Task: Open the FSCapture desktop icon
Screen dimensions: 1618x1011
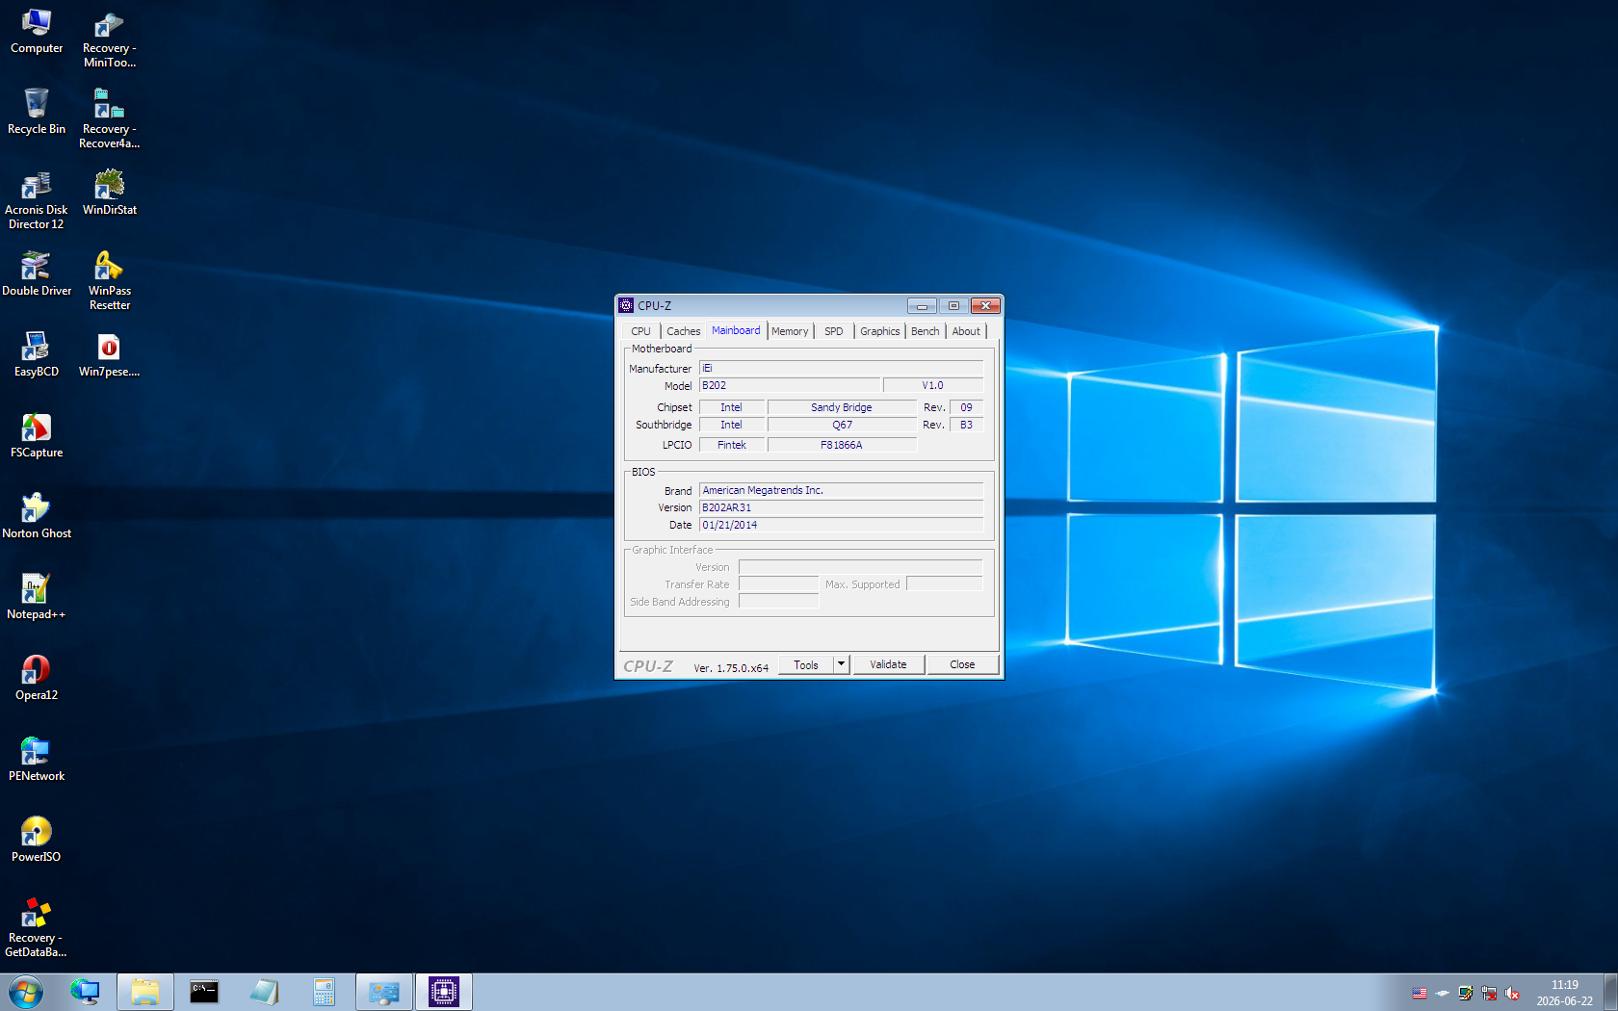Action: [x=37, y=435]
